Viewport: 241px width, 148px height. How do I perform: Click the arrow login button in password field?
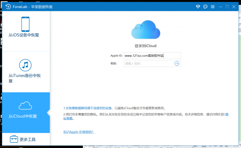(177, 63)
